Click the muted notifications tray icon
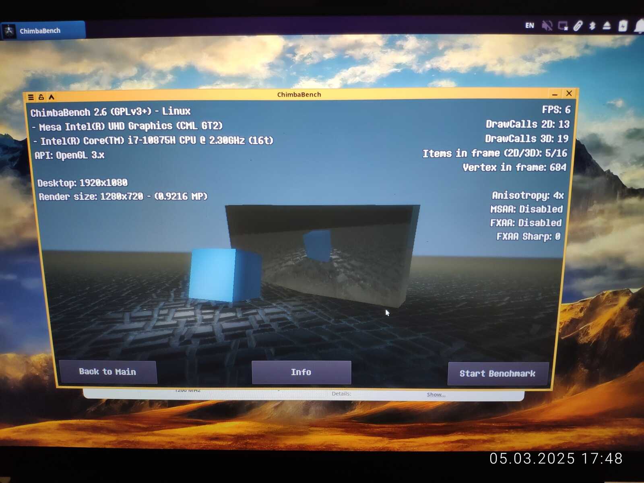The image size is (644, 483). tap(547, 26)
